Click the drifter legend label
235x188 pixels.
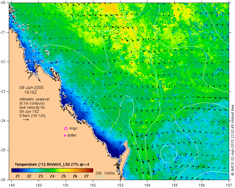click(72, 135)
